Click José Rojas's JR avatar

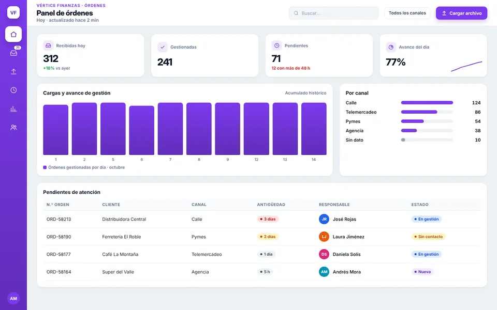[324, 219]
